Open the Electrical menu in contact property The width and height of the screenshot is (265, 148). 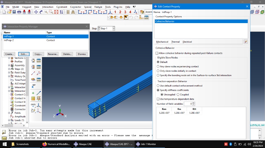coord(187,42)
